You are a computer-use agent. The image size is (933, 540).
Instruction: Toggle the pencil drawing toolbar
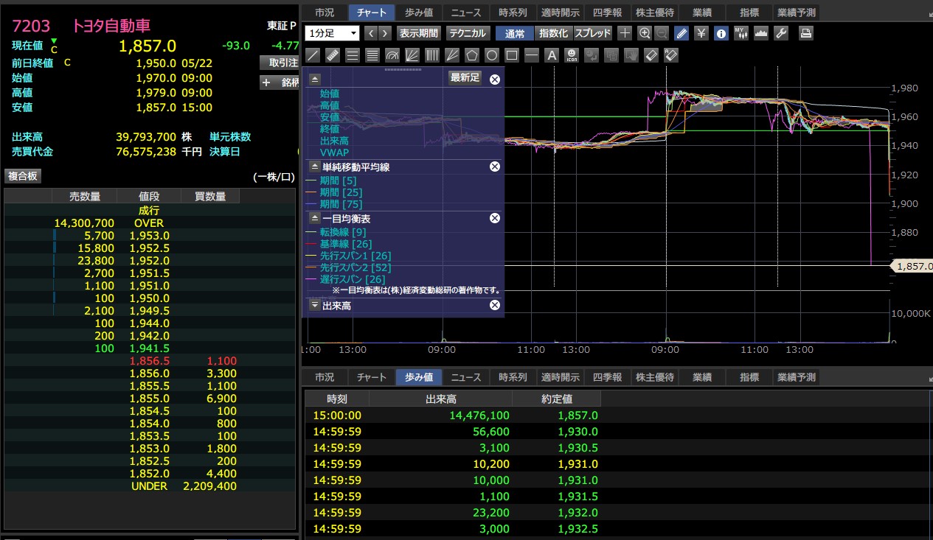click(x=682, y=33)
